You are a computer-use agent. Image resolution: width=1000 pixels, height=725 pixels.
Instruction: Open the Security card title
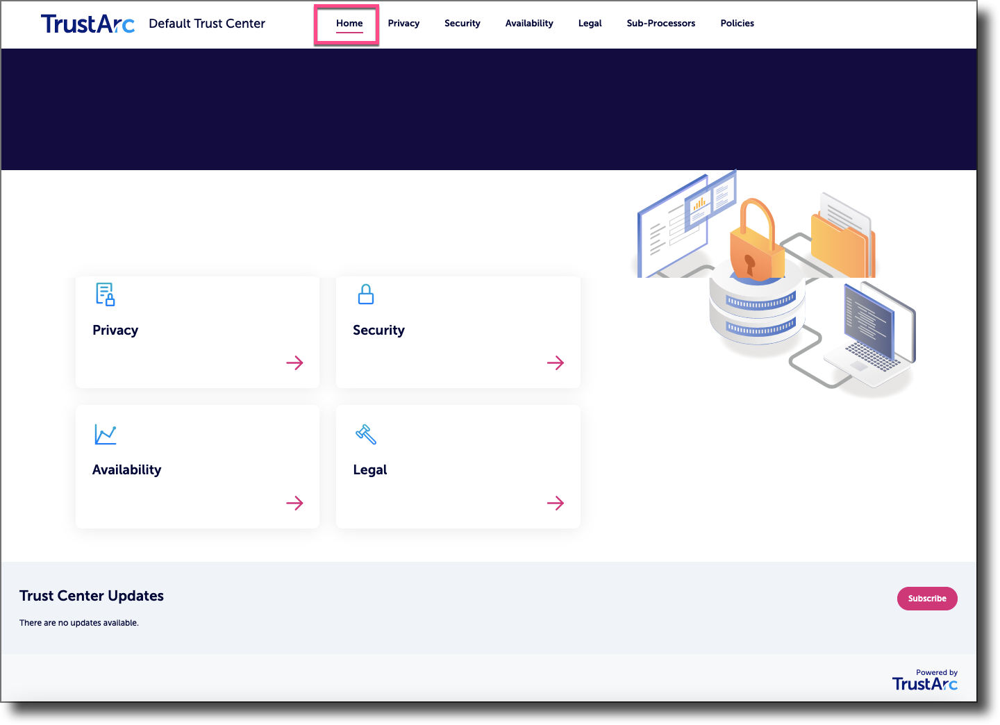[378, 331]
